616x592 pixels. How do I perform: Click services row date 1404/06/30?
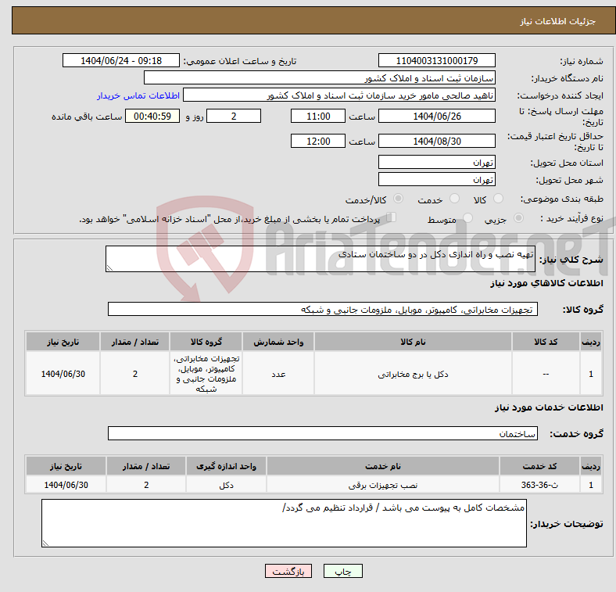click(66, 485)
